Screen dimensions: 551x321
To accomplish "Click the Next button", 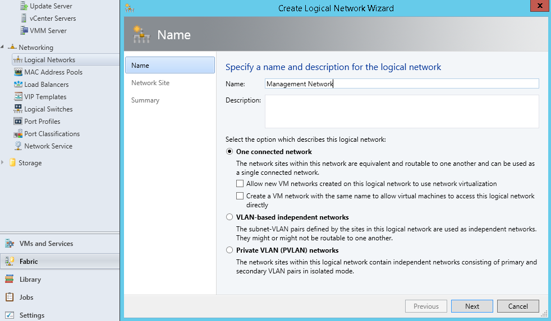I will [x=472, y=306].
